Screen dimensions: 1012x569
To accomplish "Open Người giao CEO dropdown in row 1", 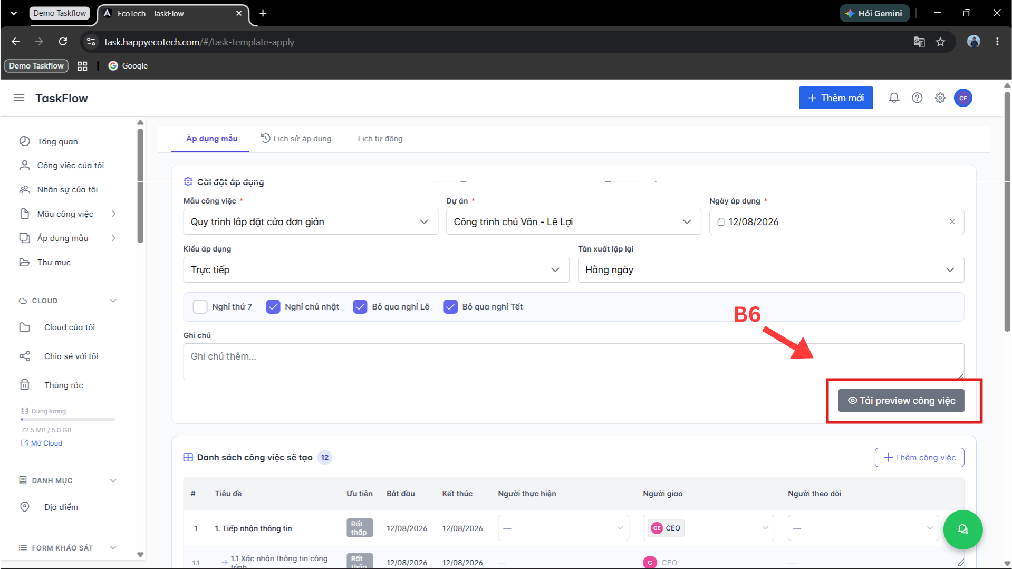I will pos(708,528).
